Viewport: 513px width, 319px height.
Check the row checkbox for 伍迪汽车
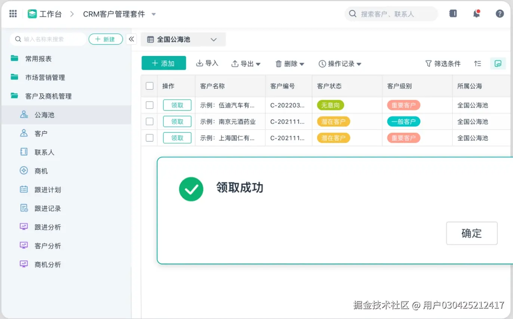click(149, 105)
